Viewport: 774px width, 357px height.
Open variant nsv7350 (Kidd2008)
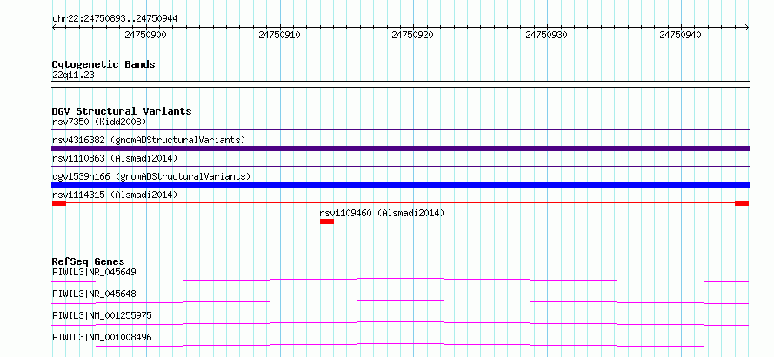(x=99, y=122)
